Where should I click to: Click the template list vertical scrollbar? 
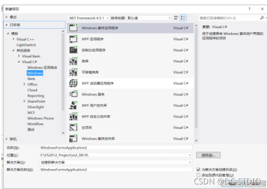pos(196,78)
